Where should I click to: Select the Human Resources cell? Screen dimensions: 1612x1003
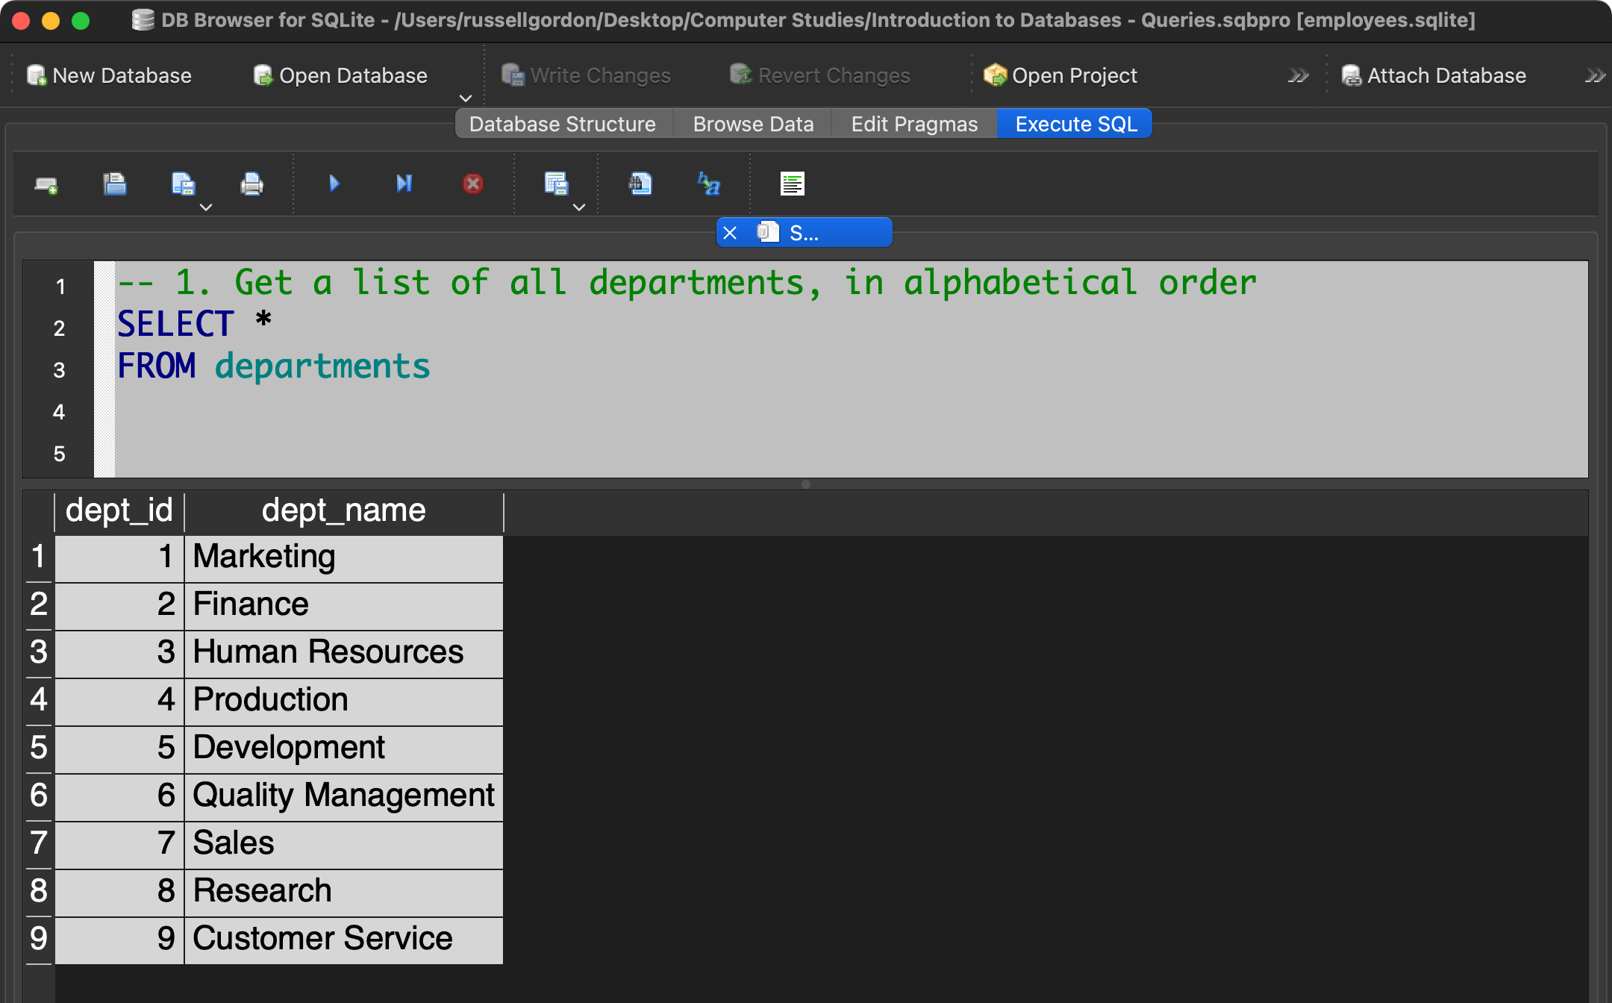pyautogui.click(x=328, y=652)
